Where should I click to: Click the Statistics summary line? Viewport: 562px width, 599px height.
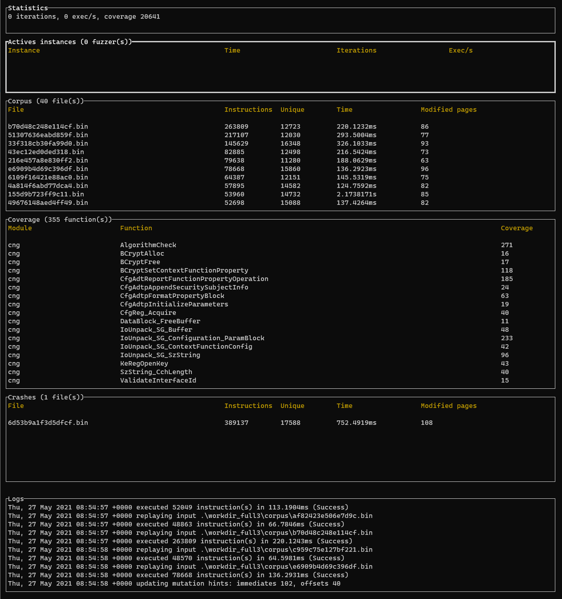tap(84, 16)
